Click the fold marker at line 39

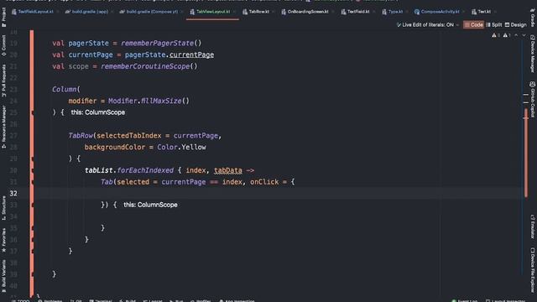pyautogui.click(x=33, y=274)
